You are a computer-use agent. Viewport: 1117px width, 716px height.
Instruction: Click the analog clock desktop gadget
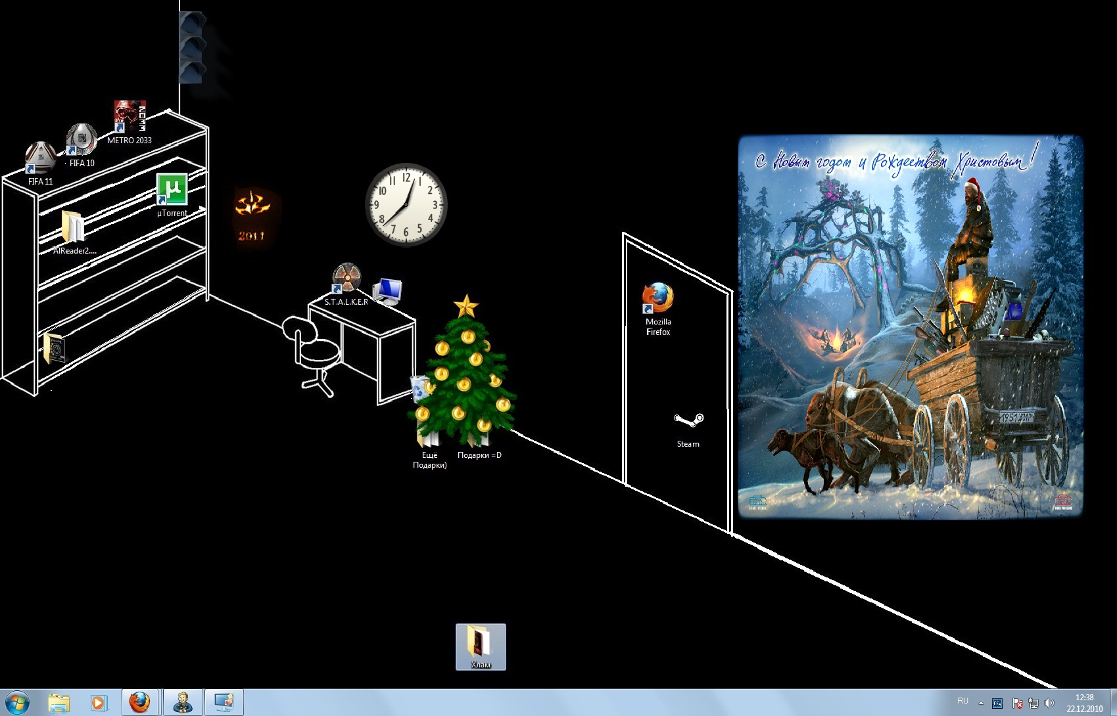(406, 205)
